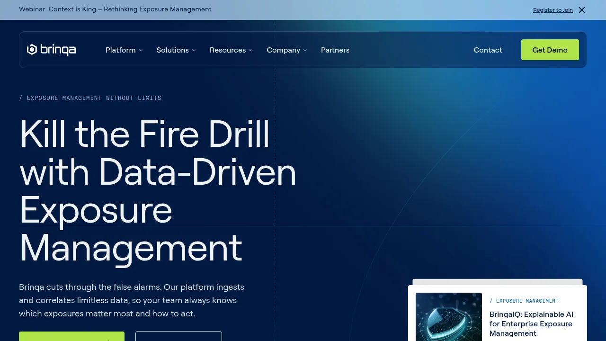Click Register to Join link
The image size is (606, 341).
(x=553, y=10)
